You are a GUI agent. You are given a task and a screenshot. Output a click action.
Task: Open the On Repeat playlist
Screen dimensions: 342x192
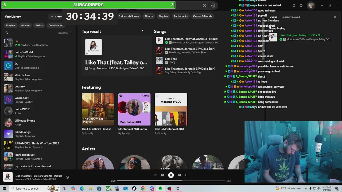[38, 100]
